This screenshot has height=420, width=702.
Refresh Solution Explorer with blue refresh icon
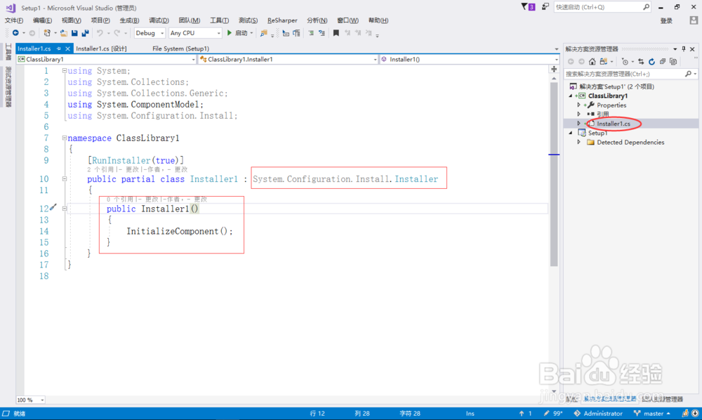(652, 61)
